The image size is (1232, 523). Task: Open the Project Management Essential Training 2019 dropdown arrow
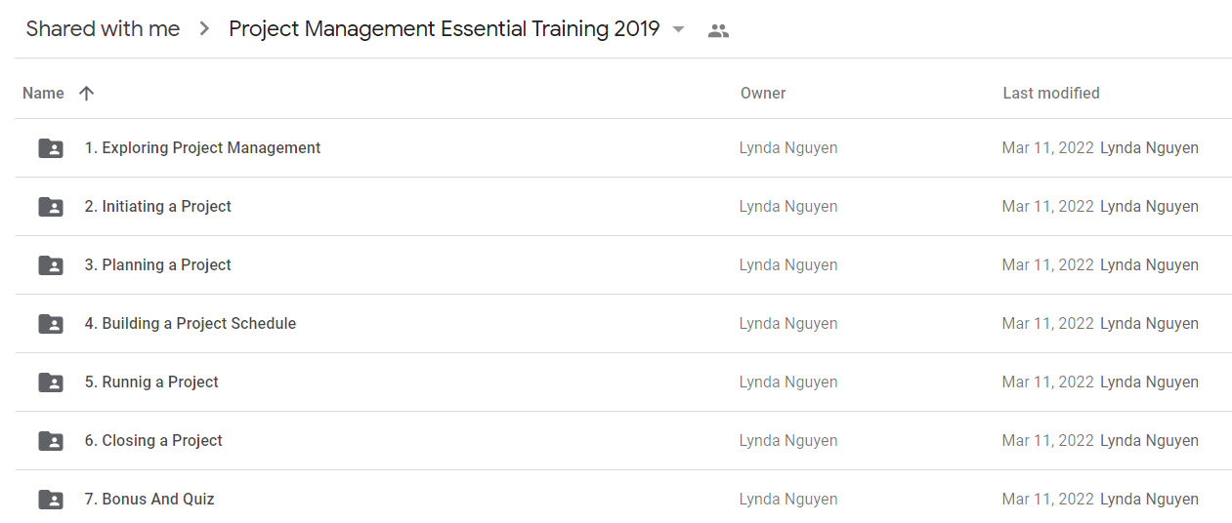tap(679, 29)
